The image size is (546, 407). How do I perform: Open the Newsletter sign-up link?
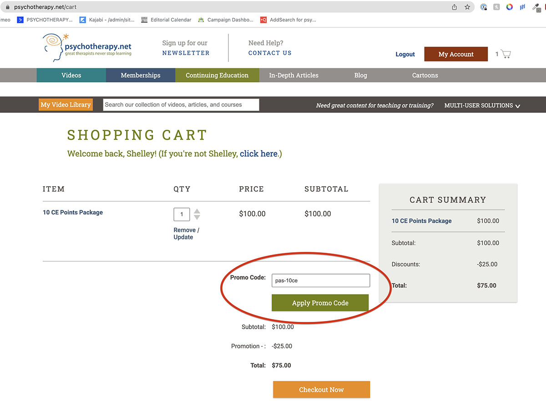click(x=186, y=53)
